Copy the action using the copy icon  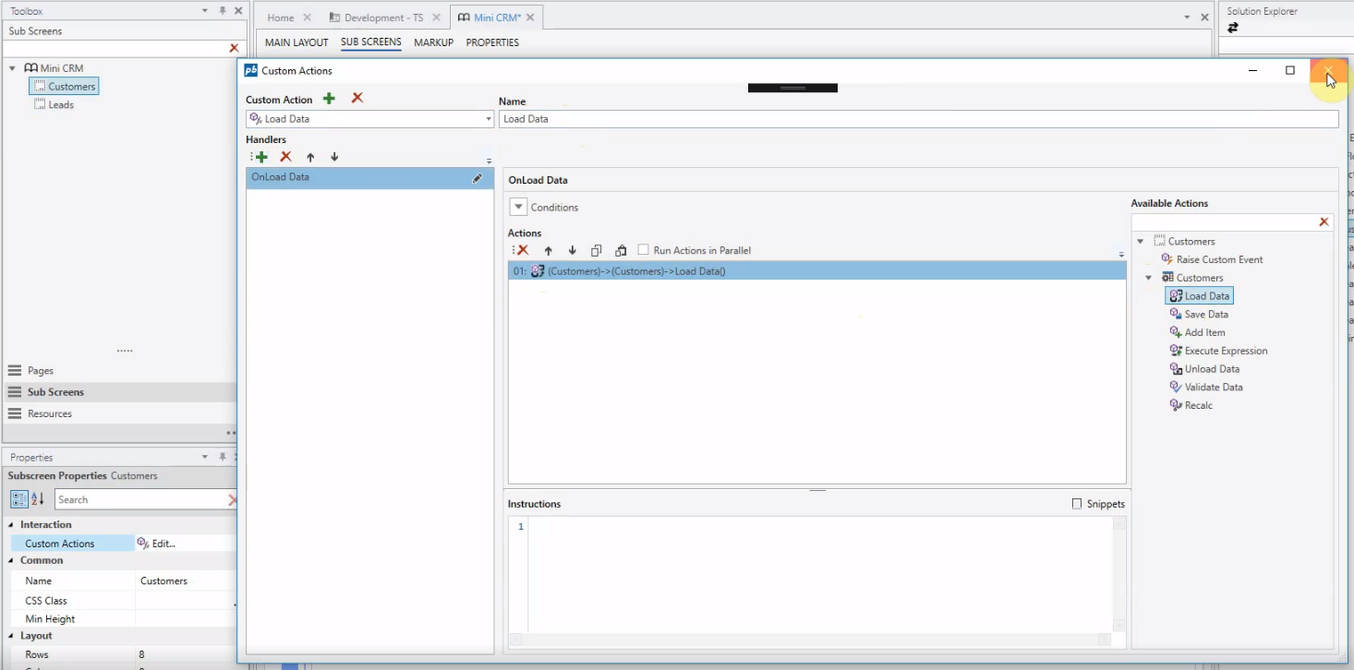click(x=597, y=250)
